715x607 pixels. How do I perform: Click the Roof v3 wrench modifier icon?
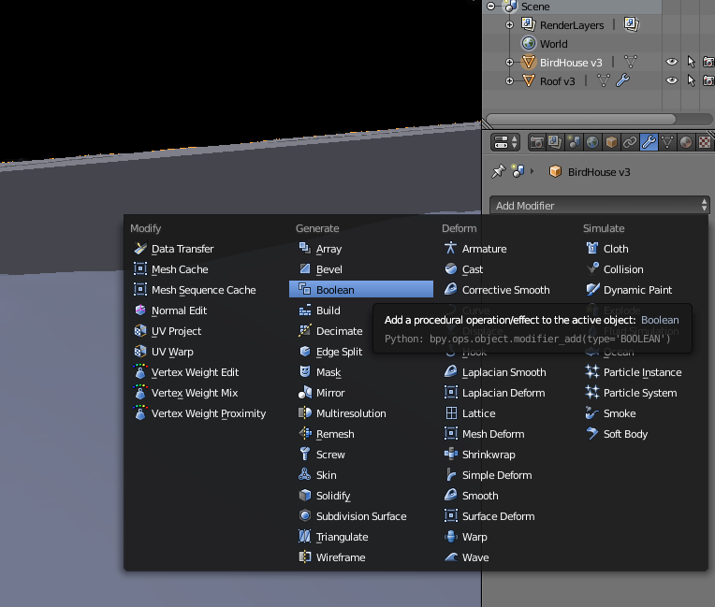623,80
